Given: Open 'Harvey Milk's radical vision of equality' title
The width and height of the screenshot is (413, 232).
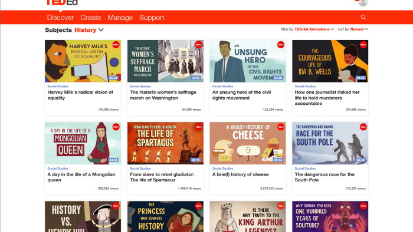Looking at the screenshot, I should coord(80,95).
